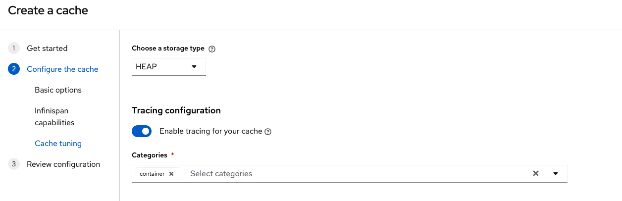622x201 pixels.
Task: Jump to Review configuration step
Action: point(63,164)
